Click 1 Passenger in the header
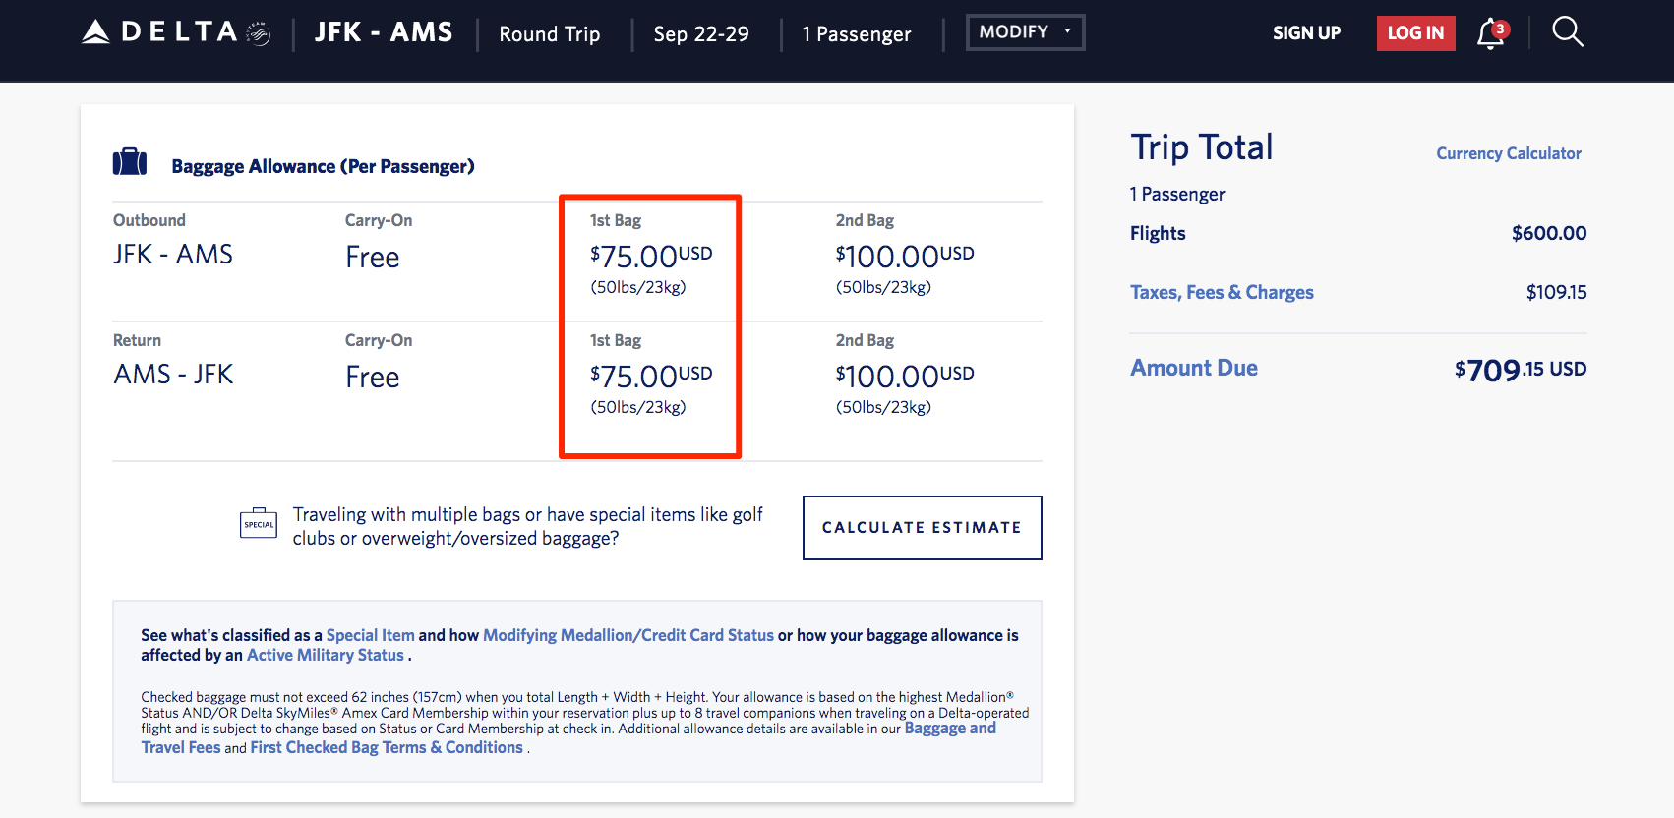This screenshot has width=1674, height=818. 857,34
